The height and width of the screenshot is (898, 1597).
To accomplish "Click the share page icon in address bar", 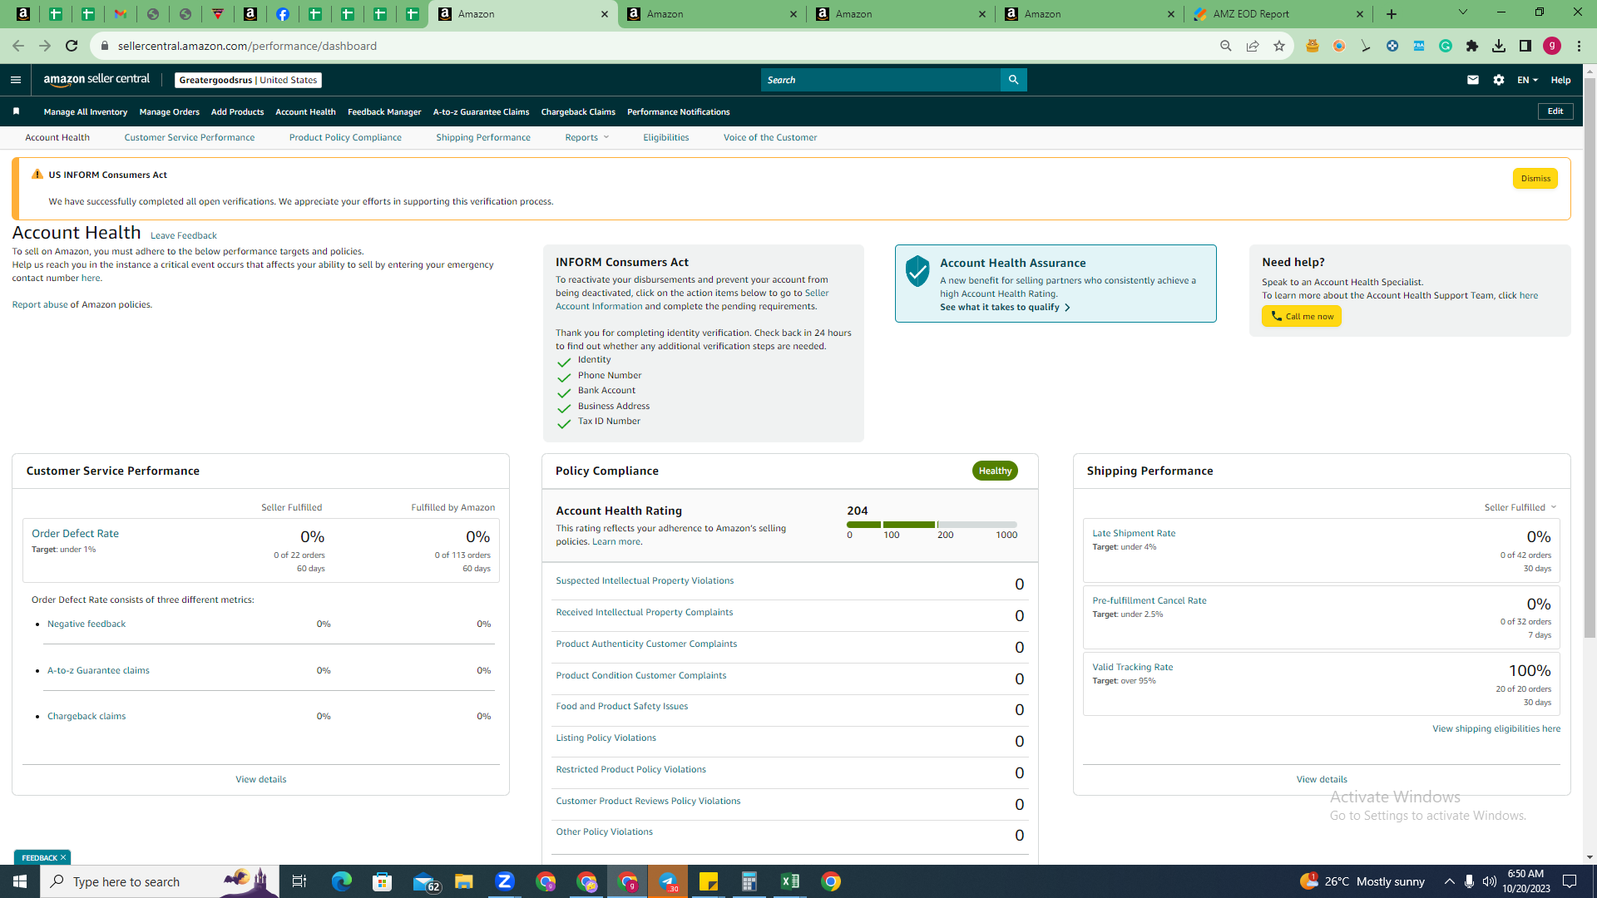I will click(1253, 46).
